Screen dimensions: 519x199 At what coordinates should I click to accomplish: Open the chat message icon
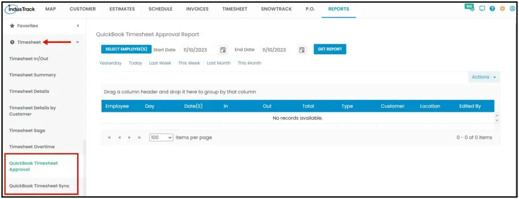point(483,9)
